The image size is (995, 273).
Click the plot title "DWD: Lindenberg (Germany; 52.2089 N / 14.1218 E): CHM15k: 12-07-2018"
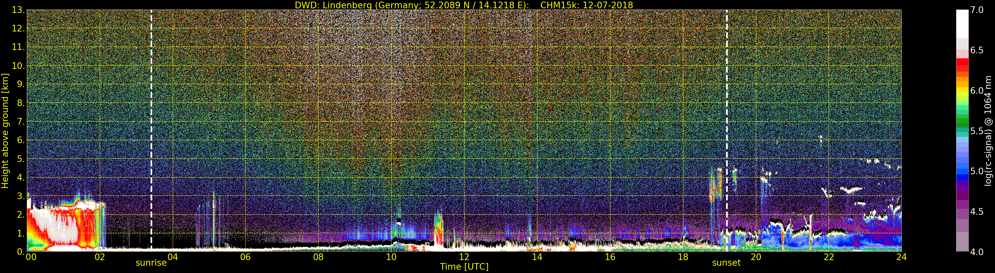click(x=464, y=5)
